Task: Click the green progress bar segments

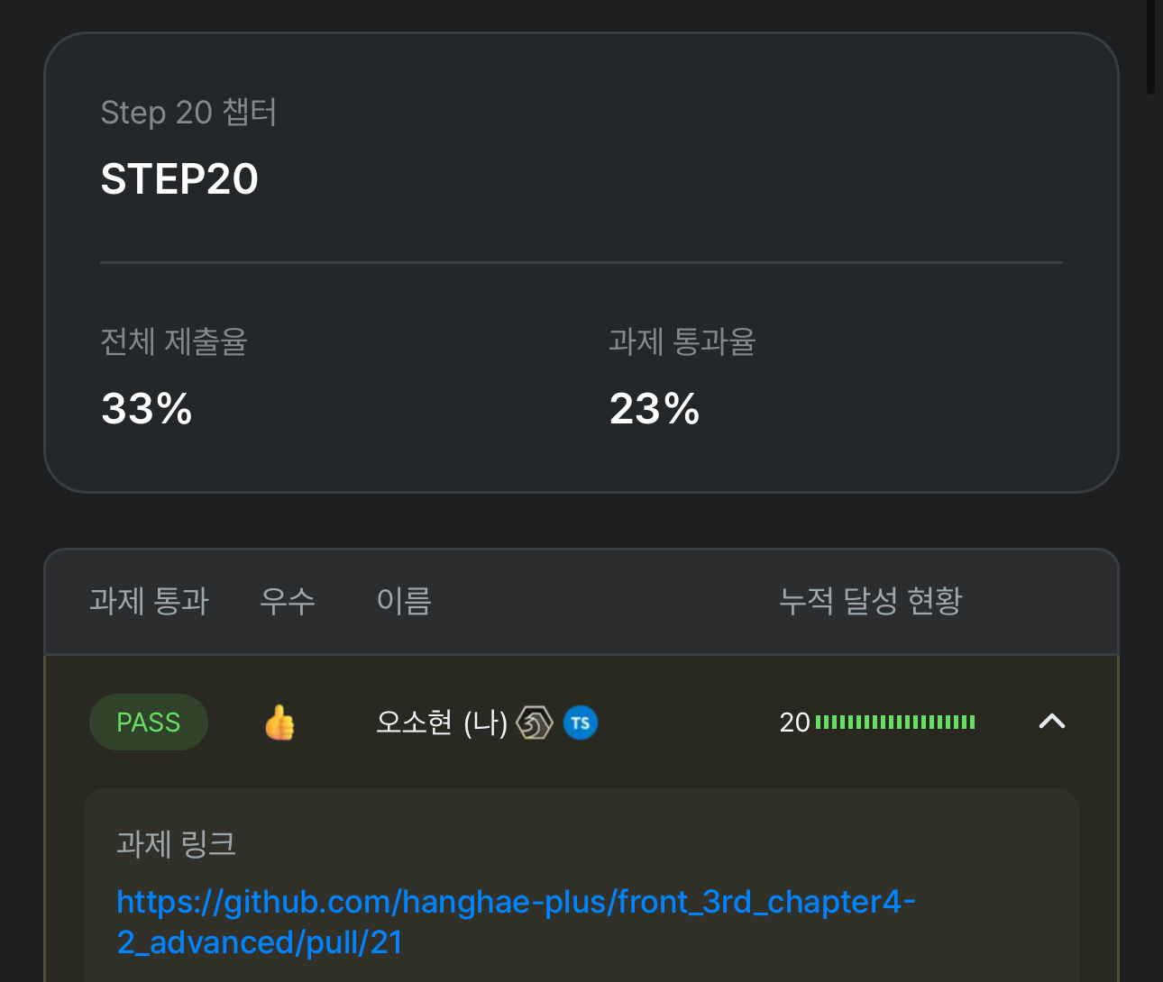Action: (895, 723)
